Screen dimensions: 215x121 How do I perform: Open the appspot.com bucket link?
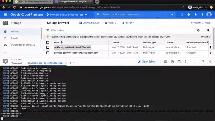coord(76,53)
